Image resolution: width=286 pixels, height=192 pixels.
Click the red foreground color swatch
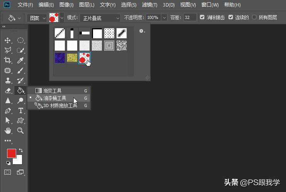click(11, 153)
